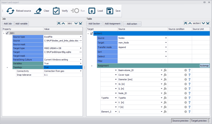Collapse the section1 tree node
The height and width of the screenshot is (124, 212).
click(88, 34)
